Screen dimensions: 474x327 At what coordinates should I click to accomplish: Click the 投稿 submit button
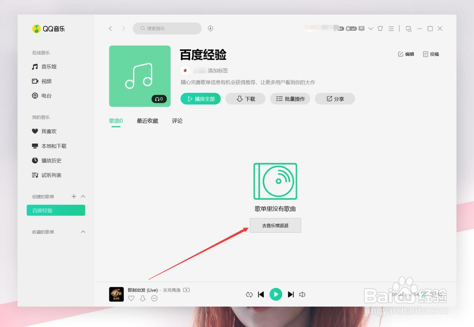[x=431, y=54]
